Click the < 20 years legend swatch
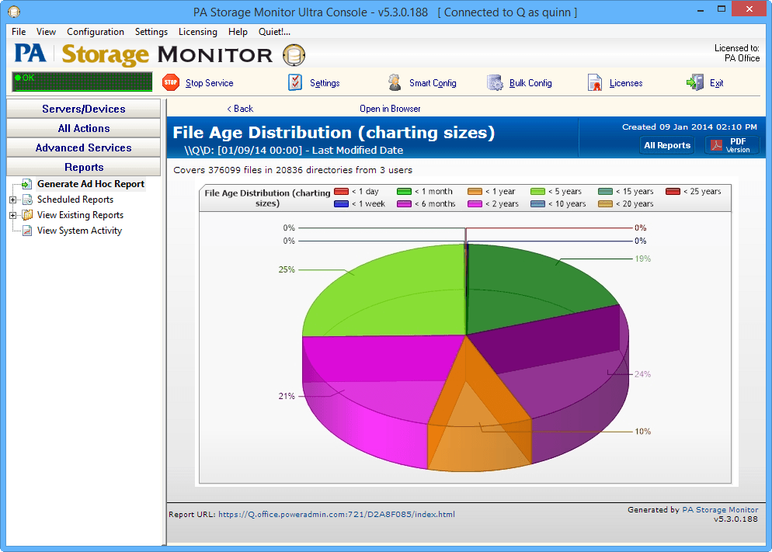This screenshot has width=772, height=552. click(605, 203)
